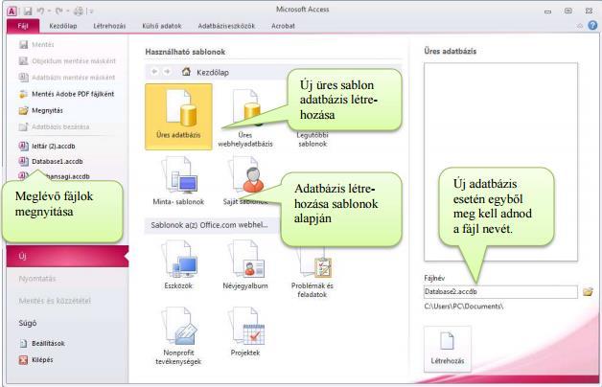Image resolution: width=602 pixels, height=387 pixels.
Task: Open recent file Database1.accdb
Action: pos(51,162)
